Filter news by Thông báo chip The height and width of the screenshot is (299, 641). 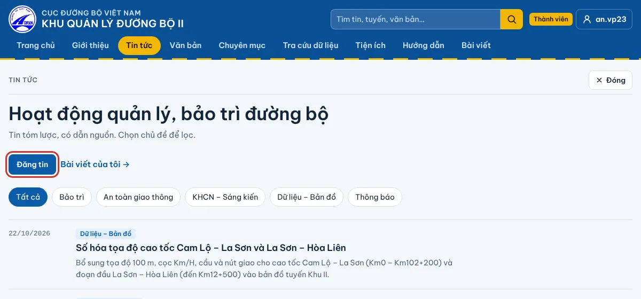375,197
